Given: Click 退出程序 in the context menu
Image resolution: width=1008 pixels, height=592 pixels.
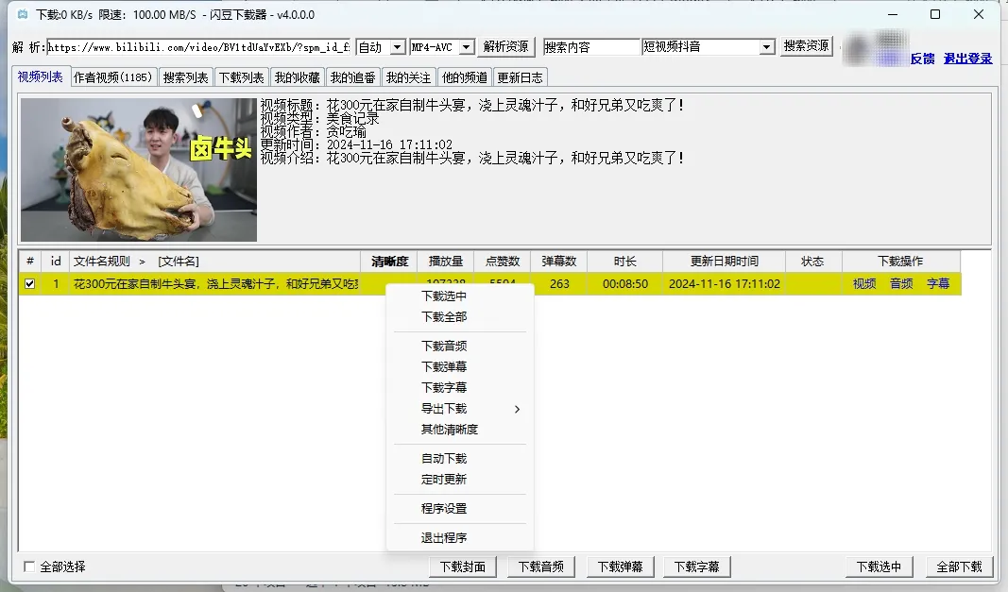Looking at the screenshot, I should pos(444,538).
